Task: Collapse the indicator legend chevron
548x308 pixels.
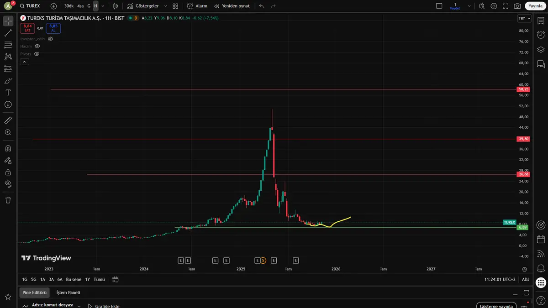Action: click(x=24, y=62)
